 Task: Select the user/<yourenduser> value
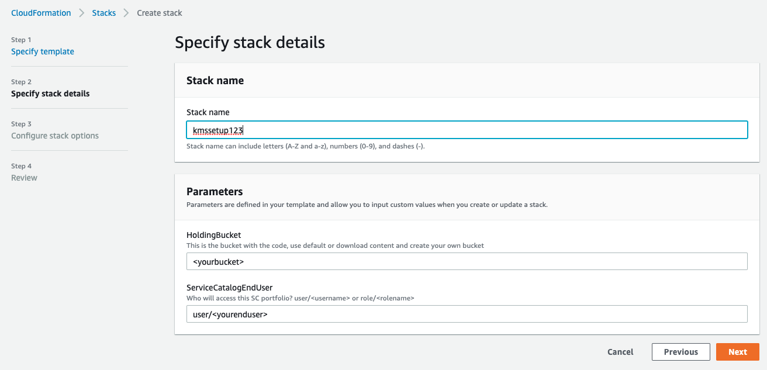(x=229, y=314)
